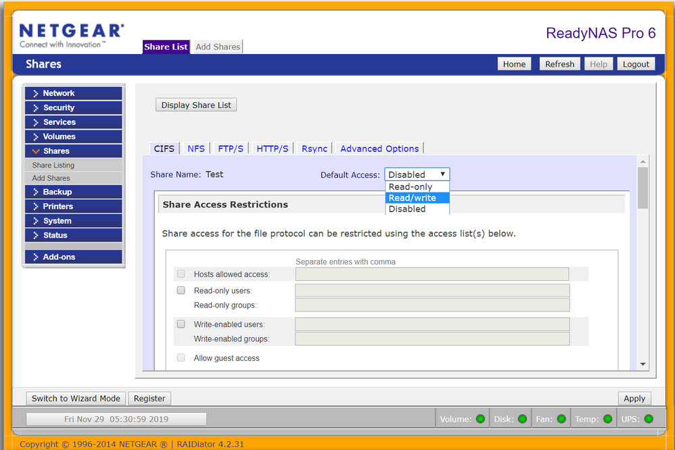The height and width of the screenshot is (450, 675).
Task: Click the Fan status LED indicator
Action: pyautogui.click(x=561, y=419)
